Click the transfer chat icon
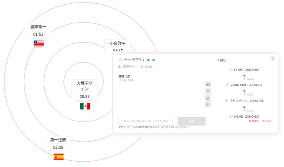 click(208, 105)
